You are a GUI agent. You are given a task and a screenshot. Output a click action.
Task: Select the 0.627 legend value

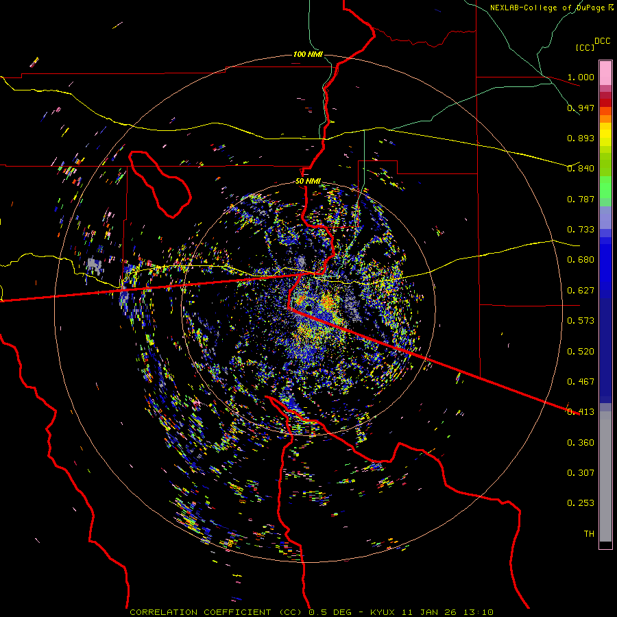(581, 291)
